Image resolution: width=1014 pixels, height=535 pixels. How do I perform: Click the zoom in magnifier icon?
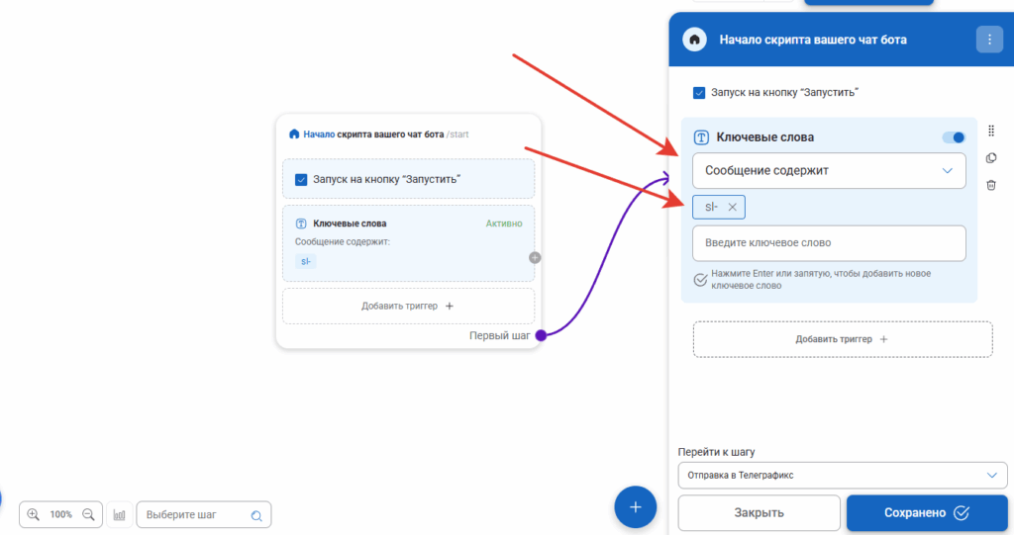click(x=34, y=514)
